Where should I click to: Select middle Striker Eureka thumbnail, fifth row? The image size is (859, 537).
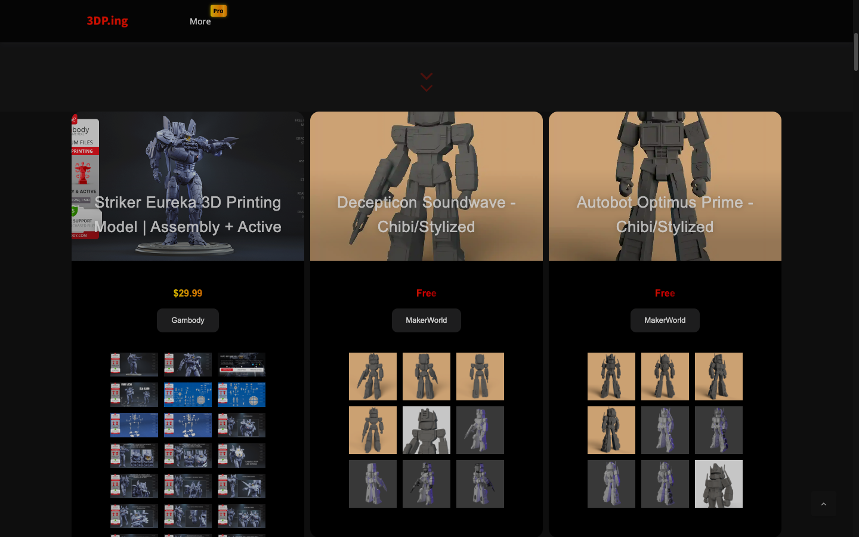(x=188, y=486)
